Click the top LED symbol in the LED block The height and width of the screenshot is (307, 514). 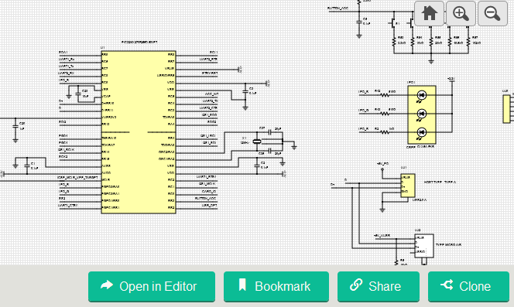(422, 95)
